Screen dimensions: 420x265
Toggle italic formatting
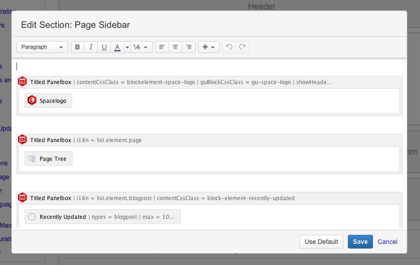click(x=91, y=47)
